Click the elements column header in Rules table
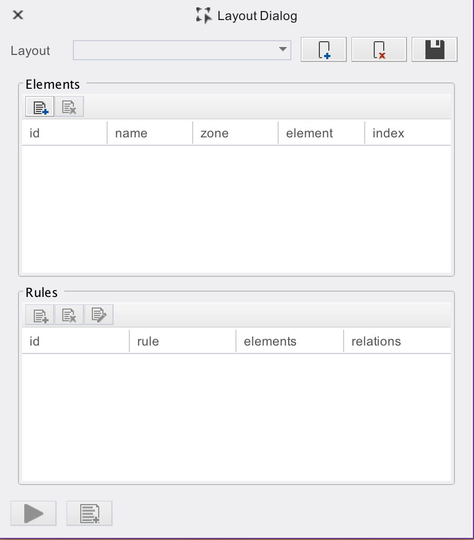Image resolution: width=474 pixels, height=540 pixels. pyautogui.click(x=289, y=341)
